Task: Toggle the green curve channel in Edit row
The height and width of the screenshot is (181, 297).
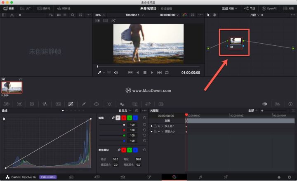Action: pyautogui.click(x=130, y=118)
